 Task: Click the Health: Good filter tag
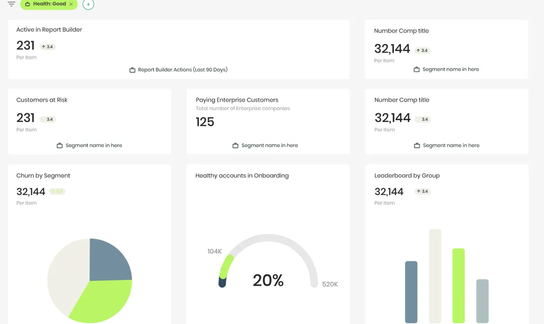tap(49, 4)
